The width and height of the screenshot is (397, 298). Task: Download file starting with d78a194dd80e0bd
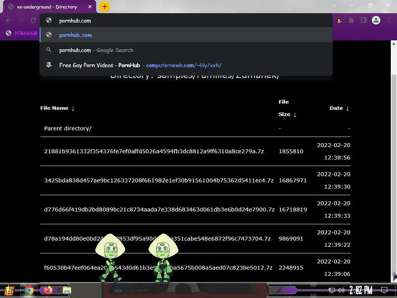click(157, 239)
